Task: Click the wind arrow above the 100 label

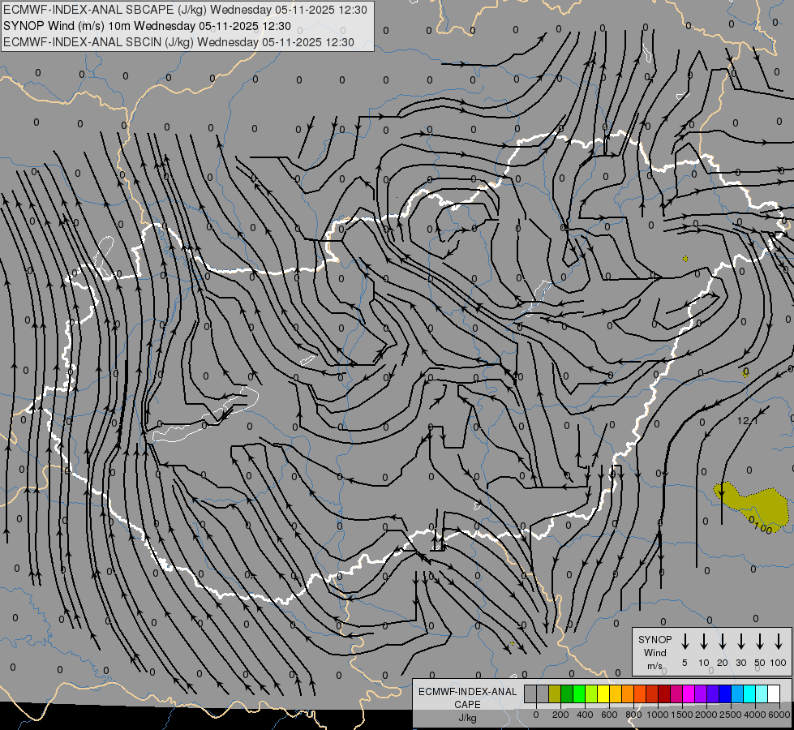Action: (x=779, y=641)
